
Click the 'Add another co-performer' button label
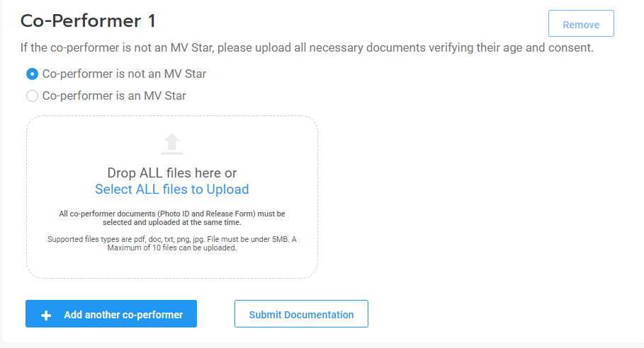pos(123,315)
